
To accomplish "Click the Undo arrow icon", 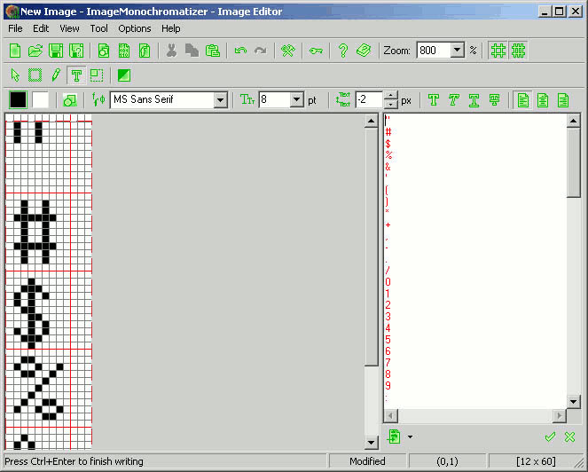I will pyautogui.click(x=240, y=51).
